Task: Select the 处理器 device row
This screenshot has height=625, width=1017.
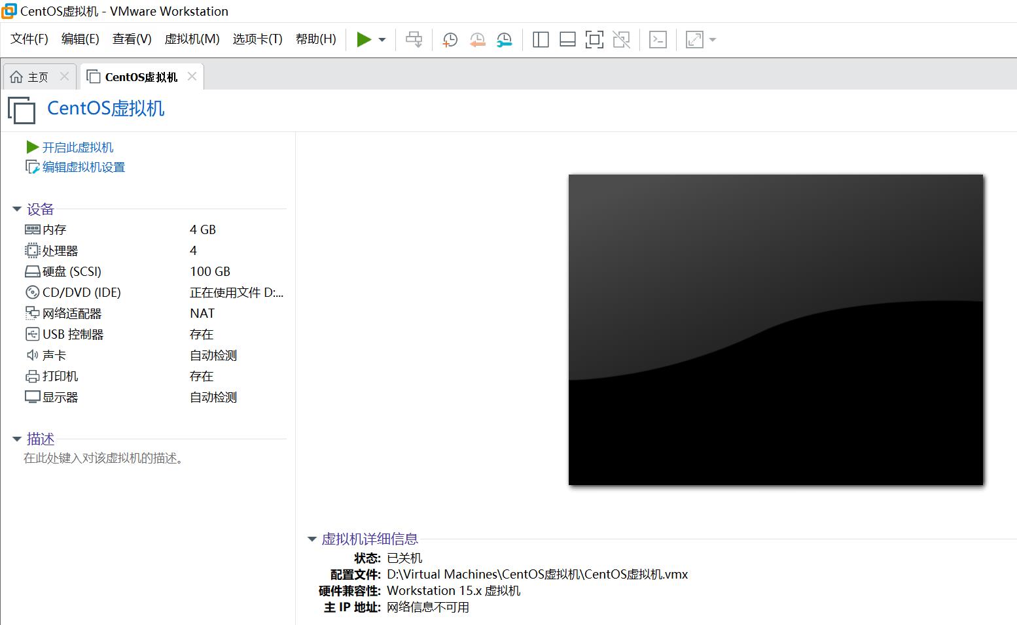Action: pyautogui.click(x=154, y=250)
